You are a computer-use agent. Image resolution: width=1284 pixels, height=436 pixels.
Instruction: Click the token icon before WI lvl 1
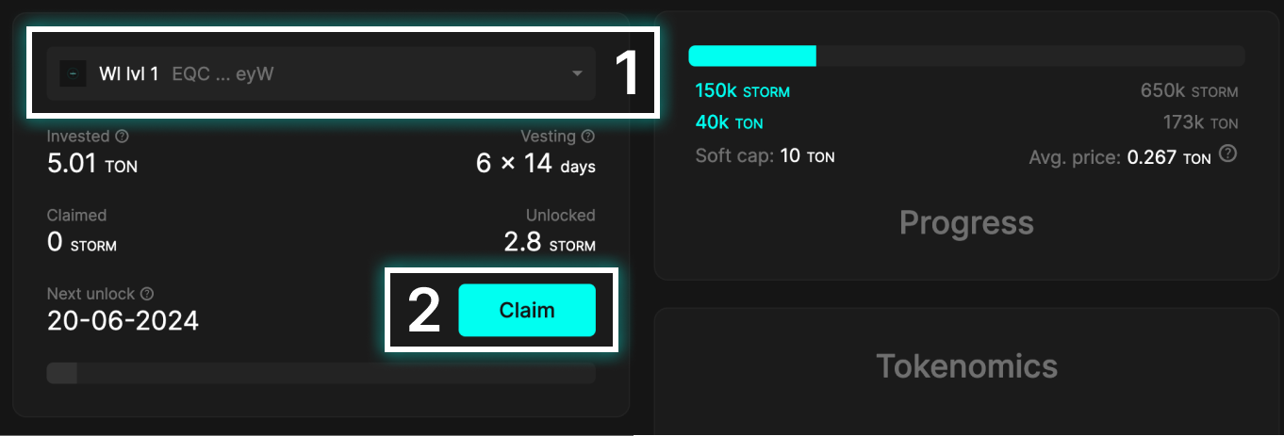[x=73, y=73]
